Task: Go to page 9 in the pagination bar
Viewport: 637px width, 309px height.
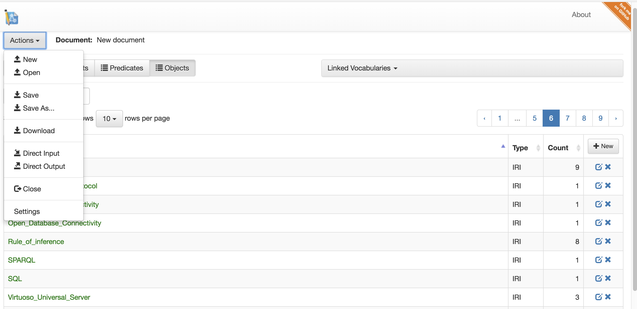Action: (600, 118)
